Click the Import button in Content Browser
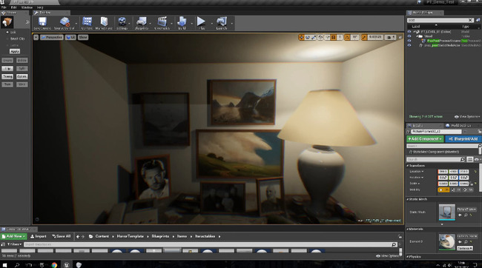 click(x=39, y=236)
